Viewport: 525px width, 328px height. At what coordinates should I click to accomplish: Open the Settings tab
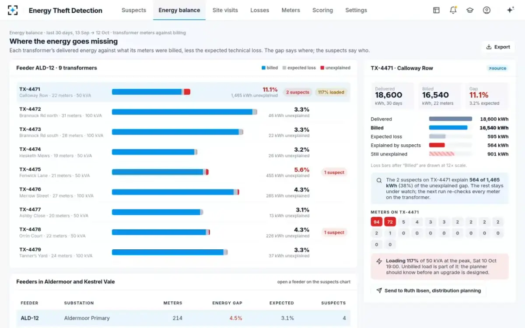tap(356, 10)
